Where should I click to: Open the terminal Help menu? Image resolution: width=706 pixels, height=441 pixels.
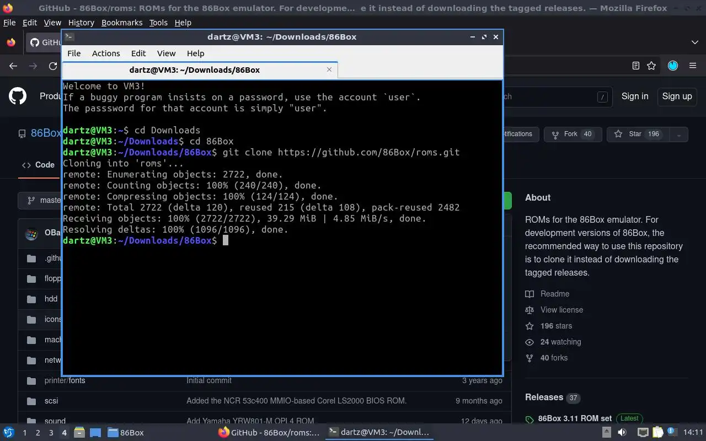tap(196, 53)
